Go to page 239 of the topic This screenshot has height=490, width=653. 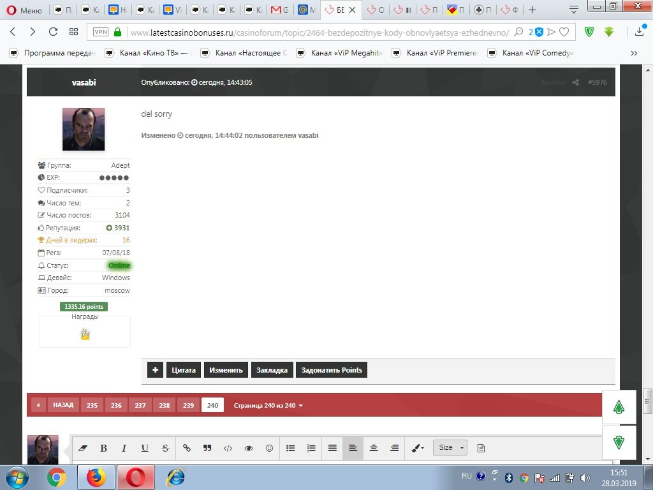(x=188, y=405)
